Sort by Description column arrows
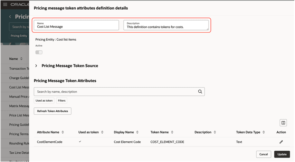The height and width of the screenshot is (162, 295). [215, 132]
